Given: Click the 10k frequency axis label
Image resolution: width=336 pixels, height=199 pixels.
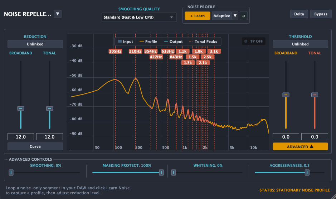Looking at the screenshot, I should [254, 147].
